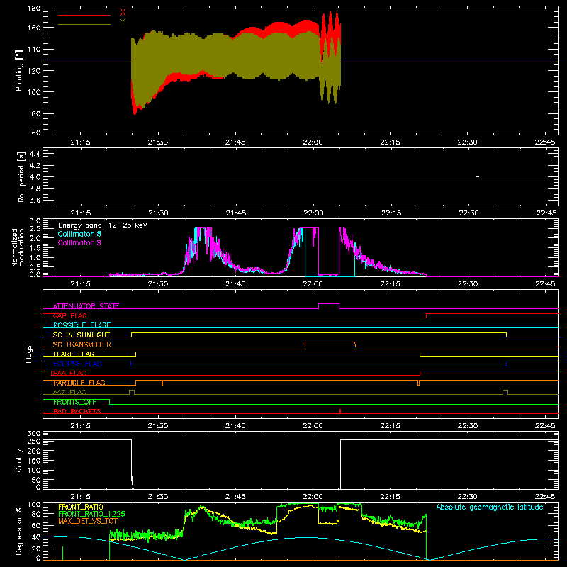
Task: Click 22:30 time label under Quality plot
Action: tap(468, 497)
